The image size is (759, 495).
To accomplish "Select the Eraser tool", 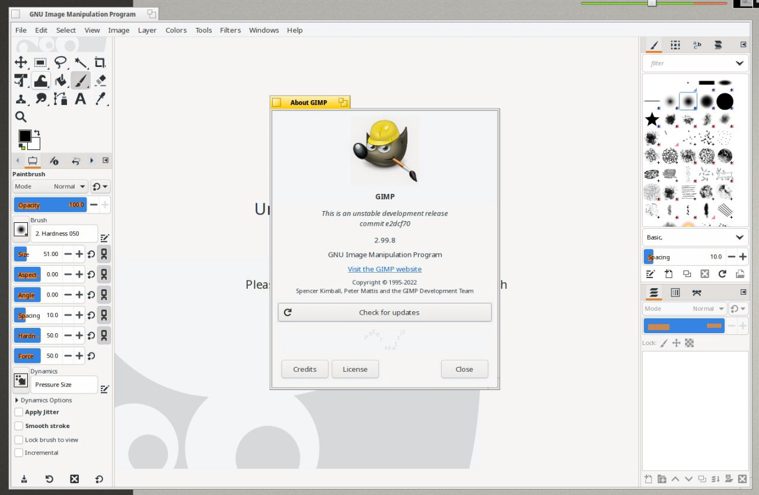I will coord(100,81).
